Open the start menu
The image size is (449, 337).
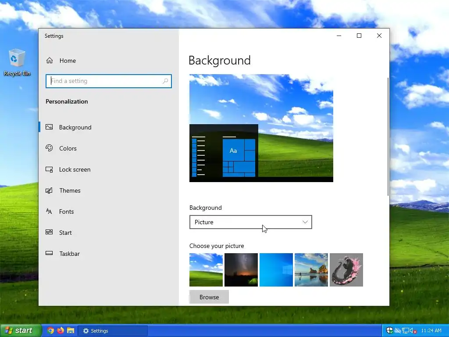[x=20, y=330]
